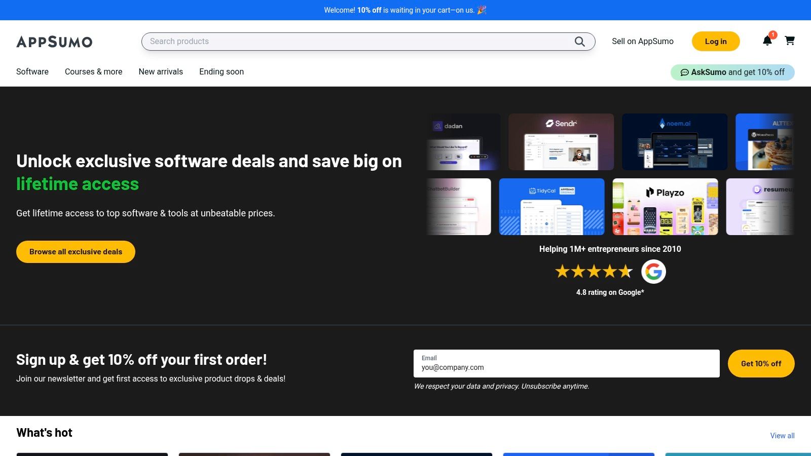Open the Courses & more menu

point(93,71)
